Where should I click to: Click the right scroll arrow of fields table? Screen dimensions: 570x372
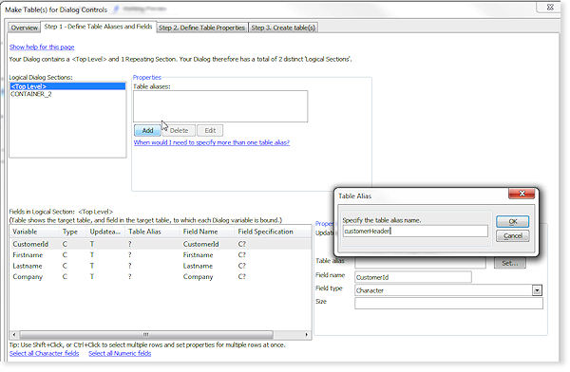pos(307,335)
